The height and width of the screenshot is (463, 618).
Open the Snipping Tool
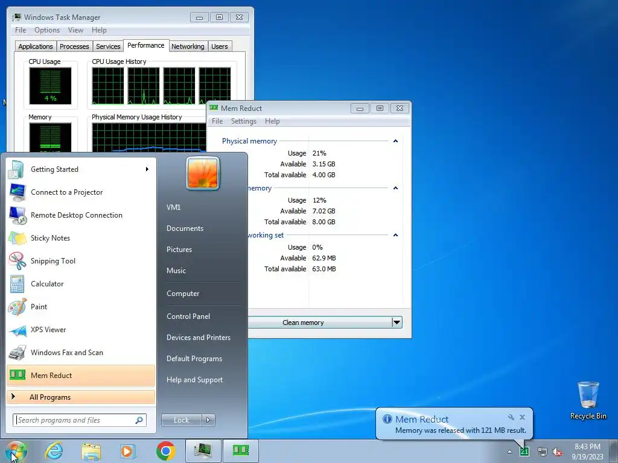(x=81, y=260)
